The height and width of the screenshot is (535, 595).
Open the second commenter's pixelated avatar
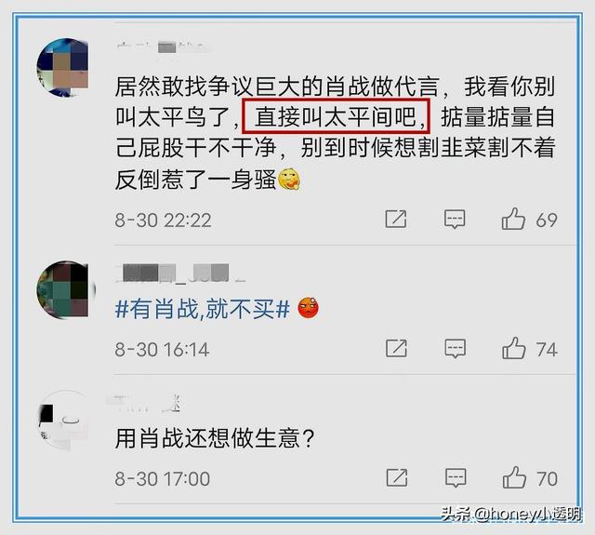tap(65, 289)
